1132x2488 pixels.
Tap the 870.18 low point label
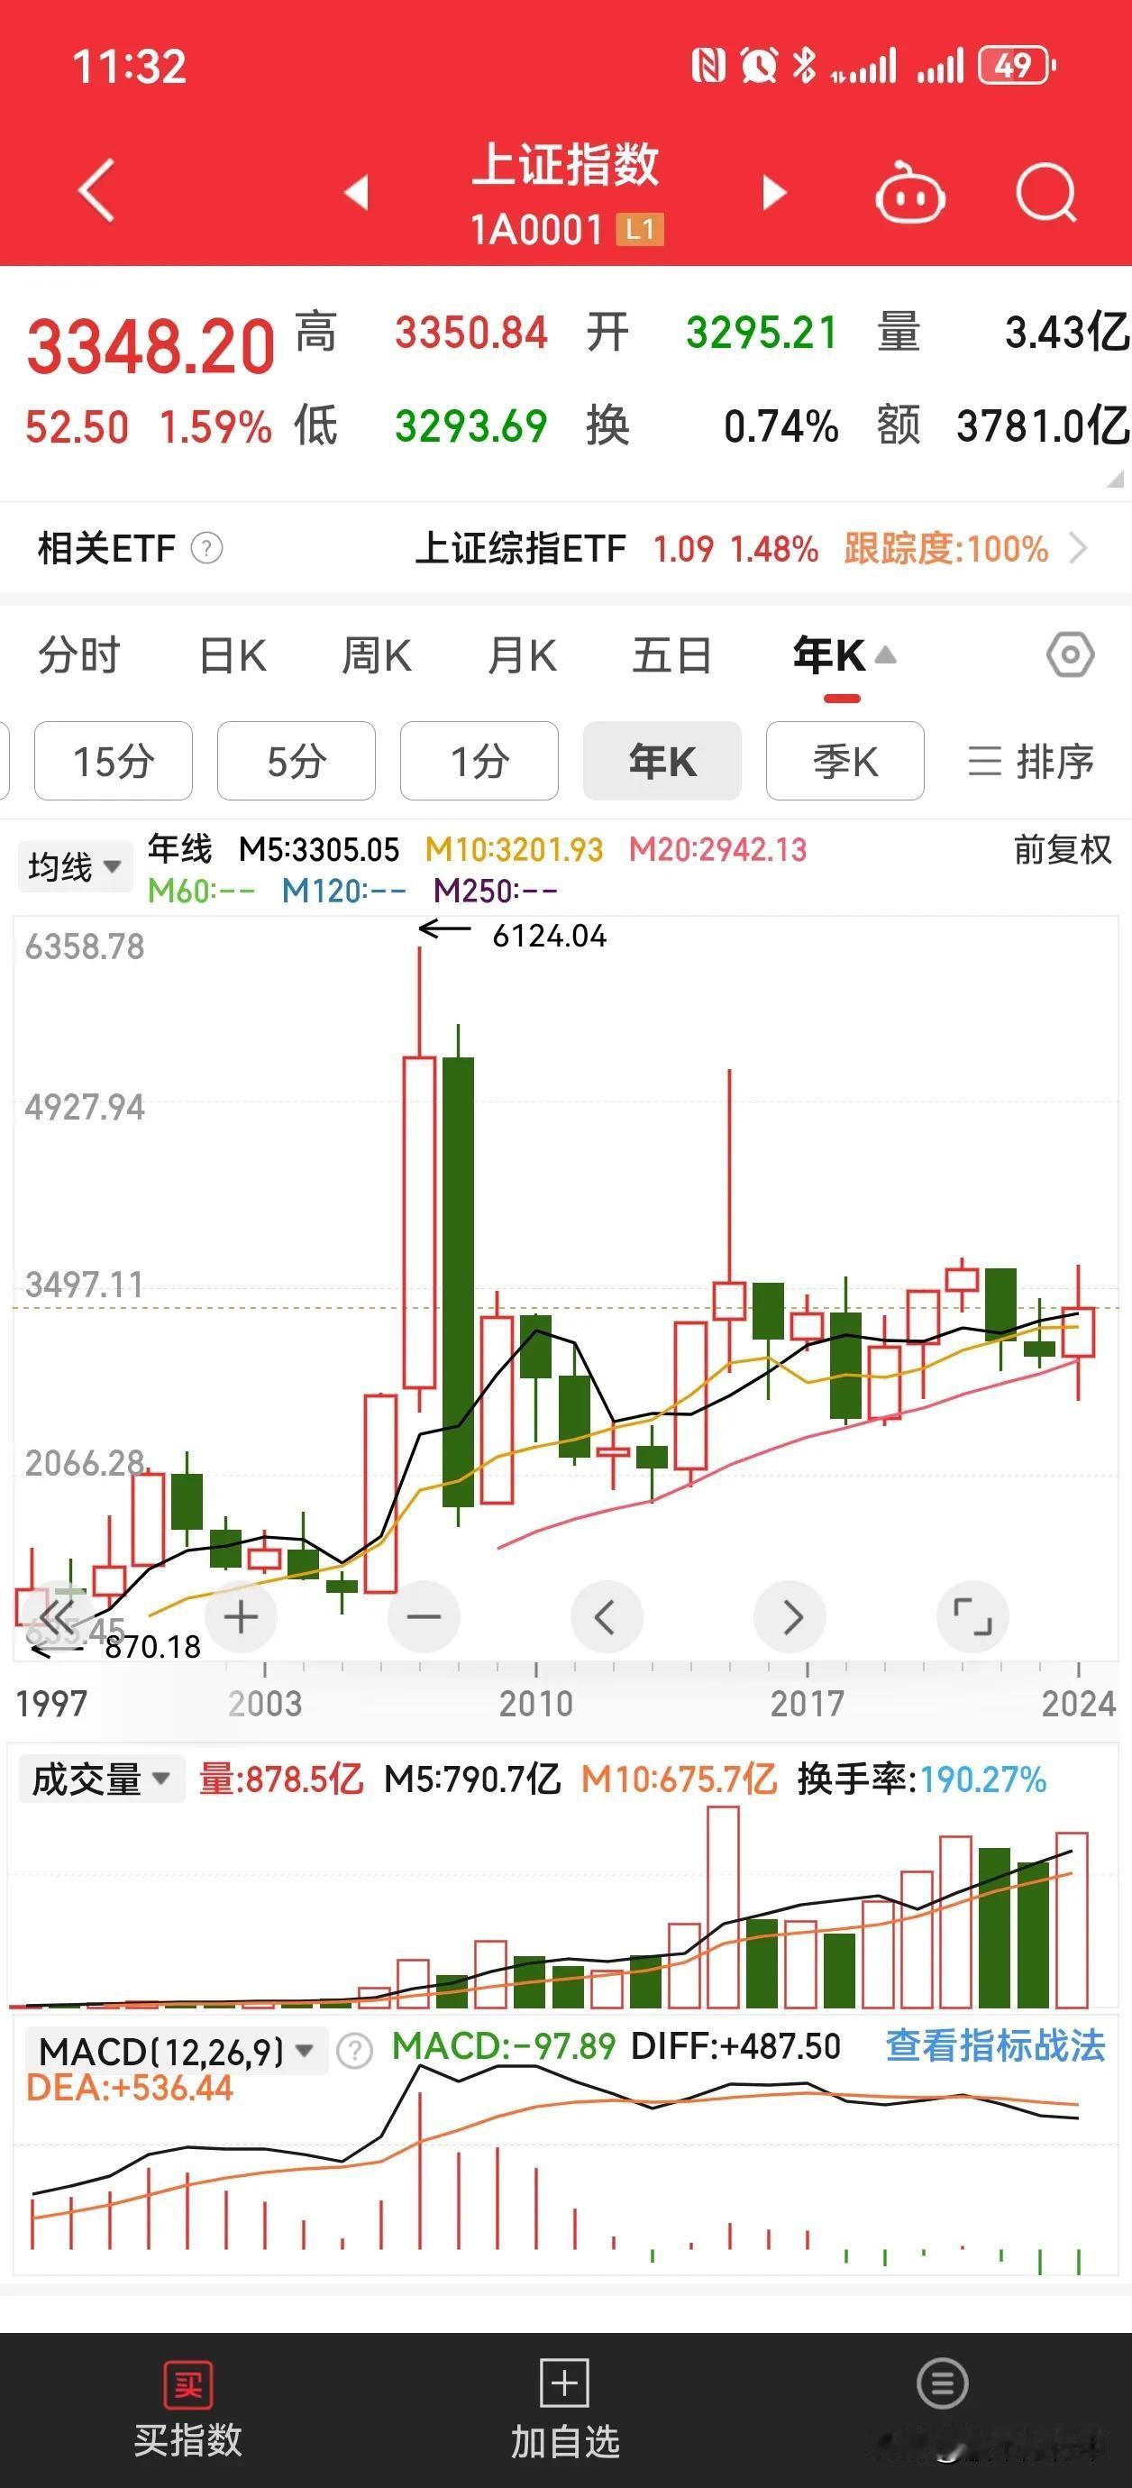[x=152, y=1647]
